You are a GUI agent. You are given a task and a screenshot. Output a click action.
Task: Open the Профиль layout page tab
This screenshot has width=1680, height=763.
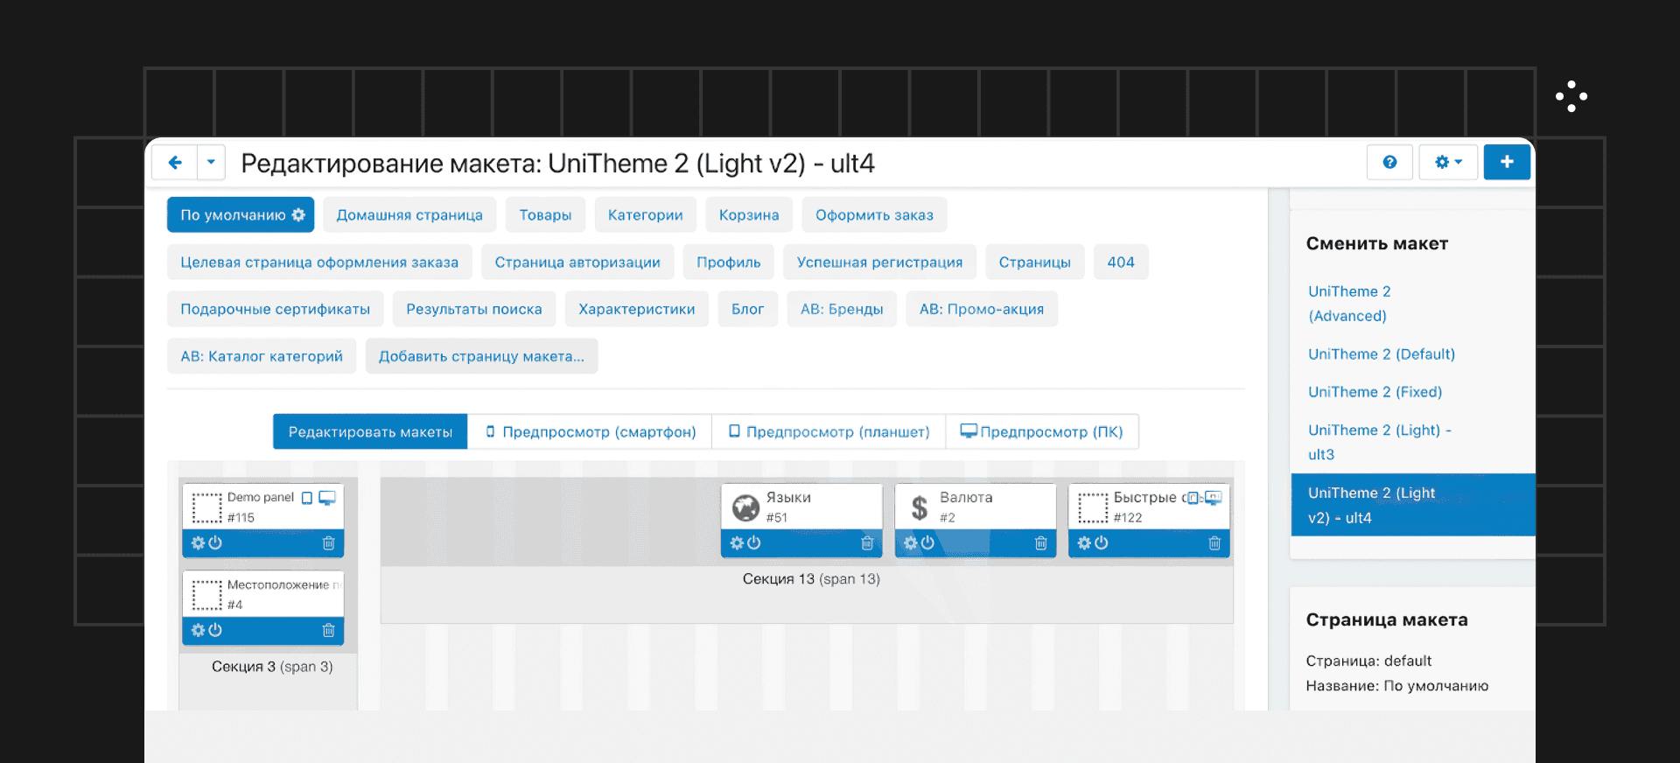tap(729, 262)
